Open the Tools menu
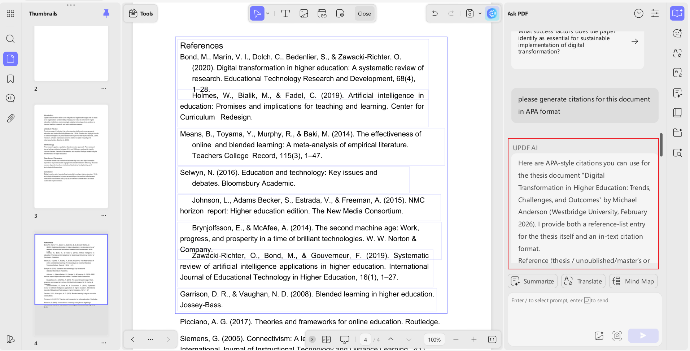 tap(141, 14)
